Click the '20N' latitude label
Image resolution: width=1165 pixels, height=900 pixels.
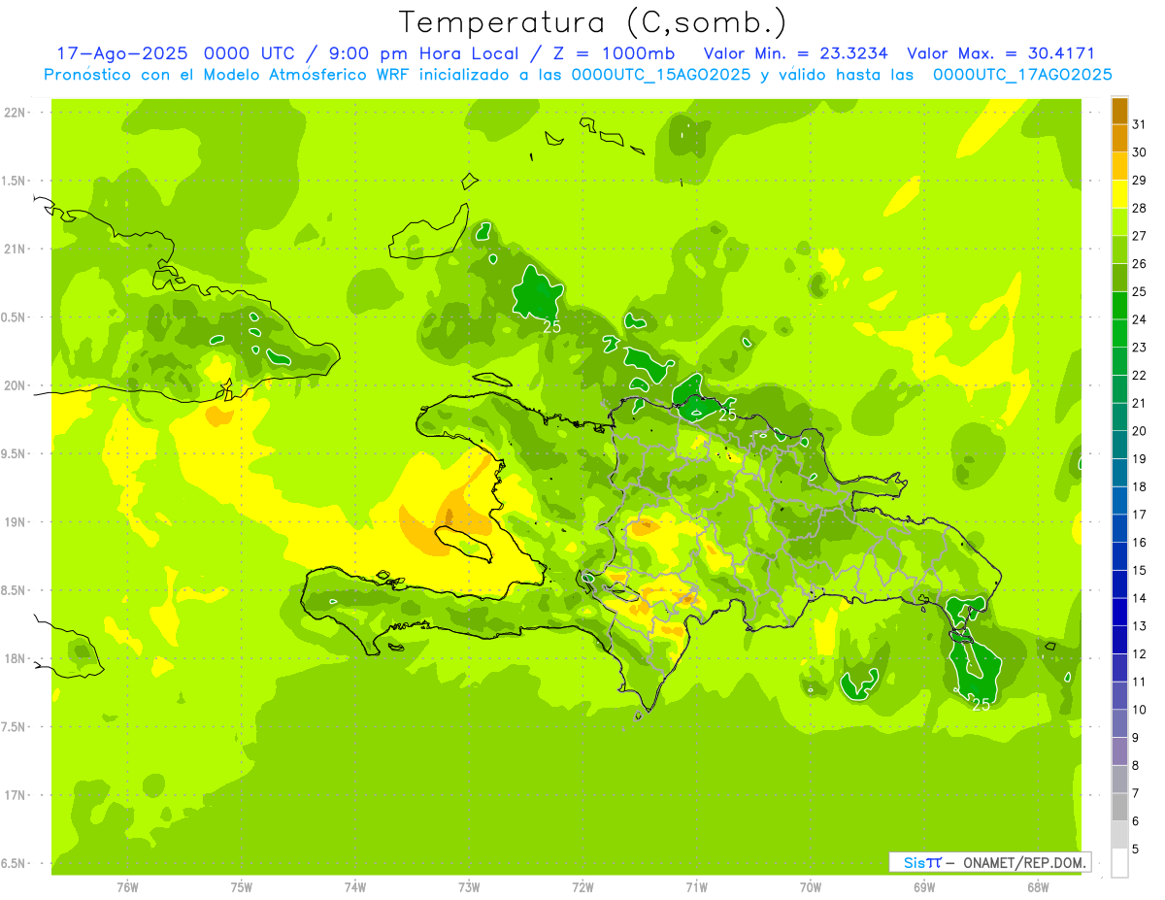pyautogui.click(x=16, y=385)
